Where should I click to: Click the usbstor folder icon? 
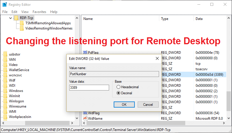[5, 54]
